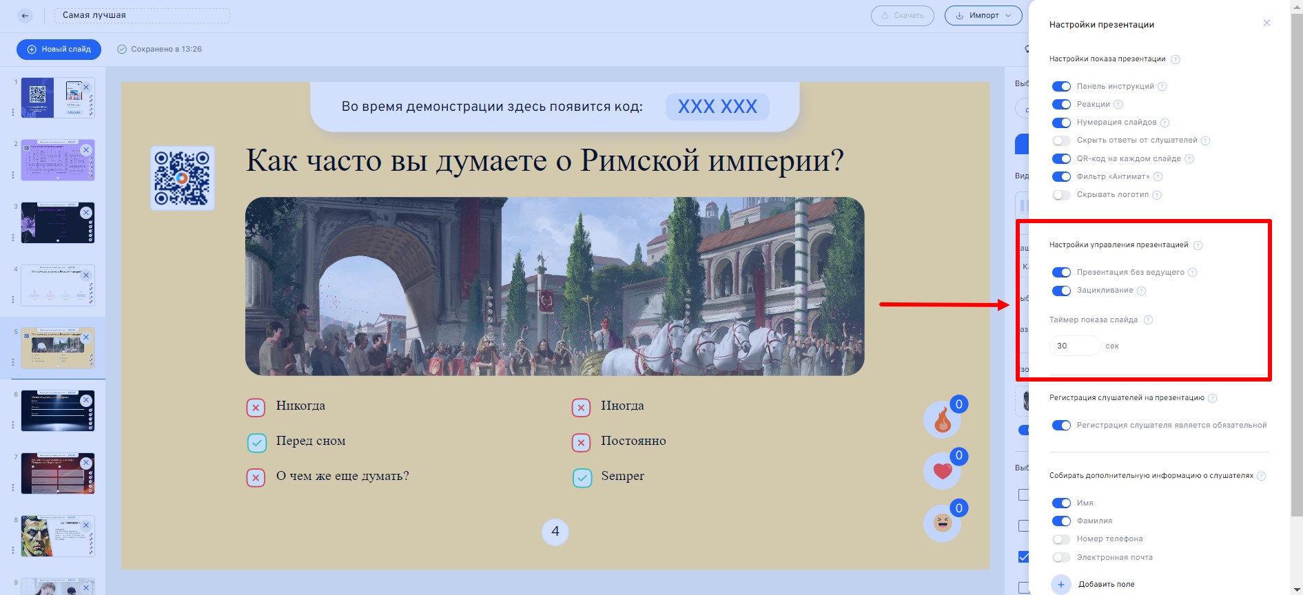
Task: Open help icon next to Скрыть ответы от слушателей
Action: click(1206, 140)
